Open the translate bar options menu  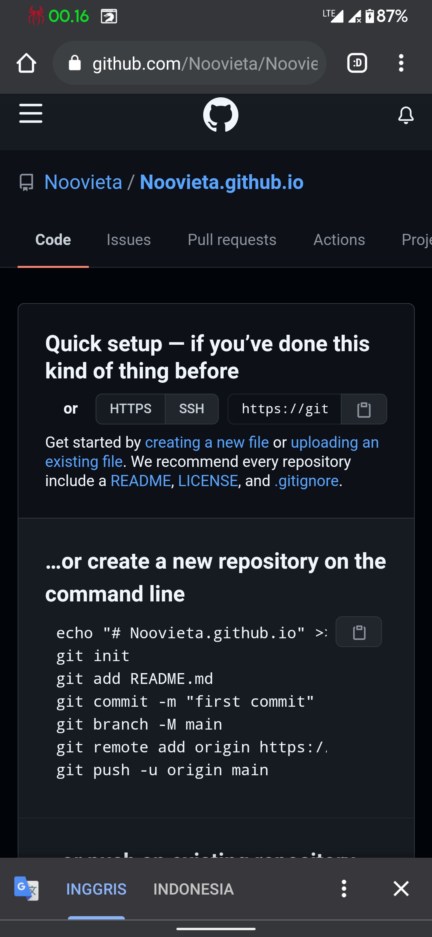(344, 889)
